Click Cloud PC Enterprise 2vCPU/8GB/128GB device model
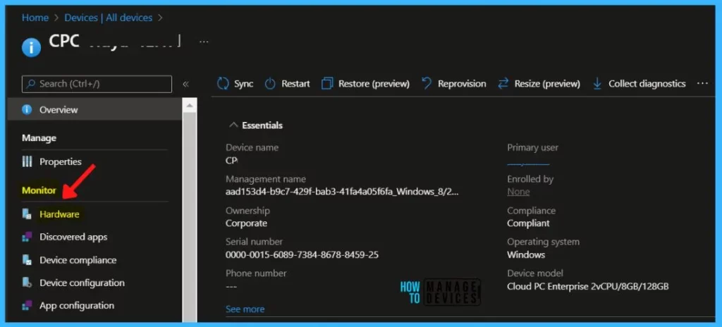Screen dimensions: 722x327 tap(588, 286)
